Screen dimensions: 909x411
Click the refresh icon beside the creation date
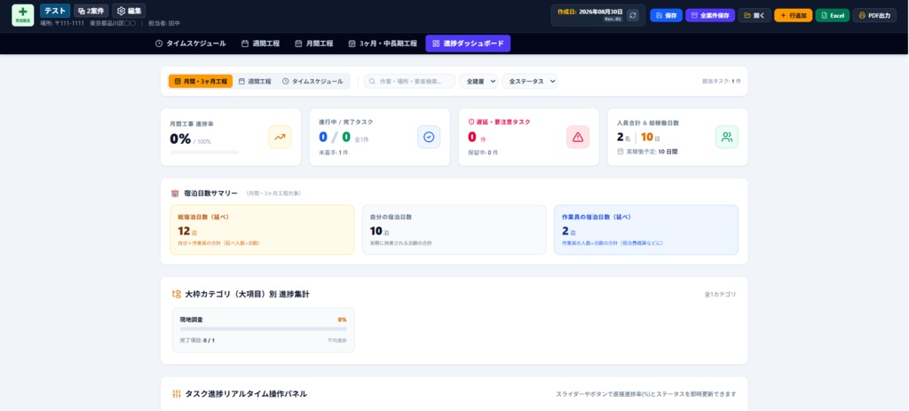pyautogui.click(x=632, y=15)
